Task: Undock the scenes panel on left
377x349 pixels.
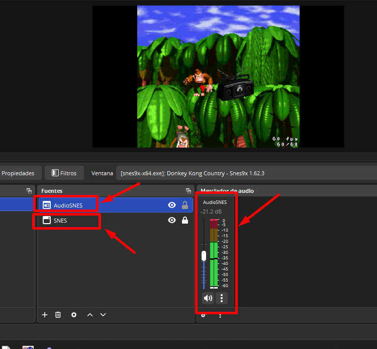Action: point(29,191)
